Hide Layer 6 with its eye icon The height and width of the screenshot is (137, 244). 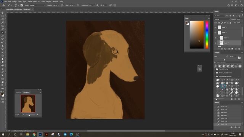[x=215, y=33]
